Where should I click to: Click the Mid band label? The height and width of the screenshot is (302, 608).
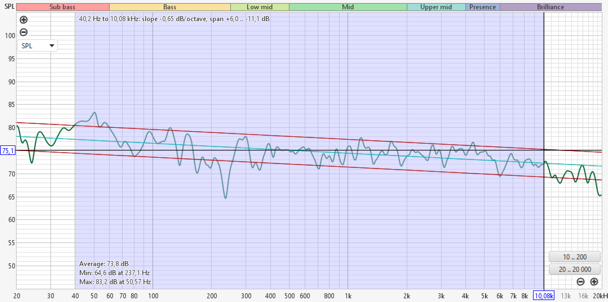click(348, 7)
